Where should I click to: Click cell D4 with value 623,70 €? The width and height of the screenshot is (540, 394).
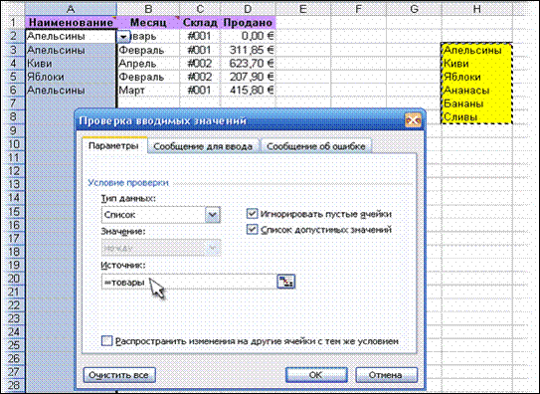248,64
